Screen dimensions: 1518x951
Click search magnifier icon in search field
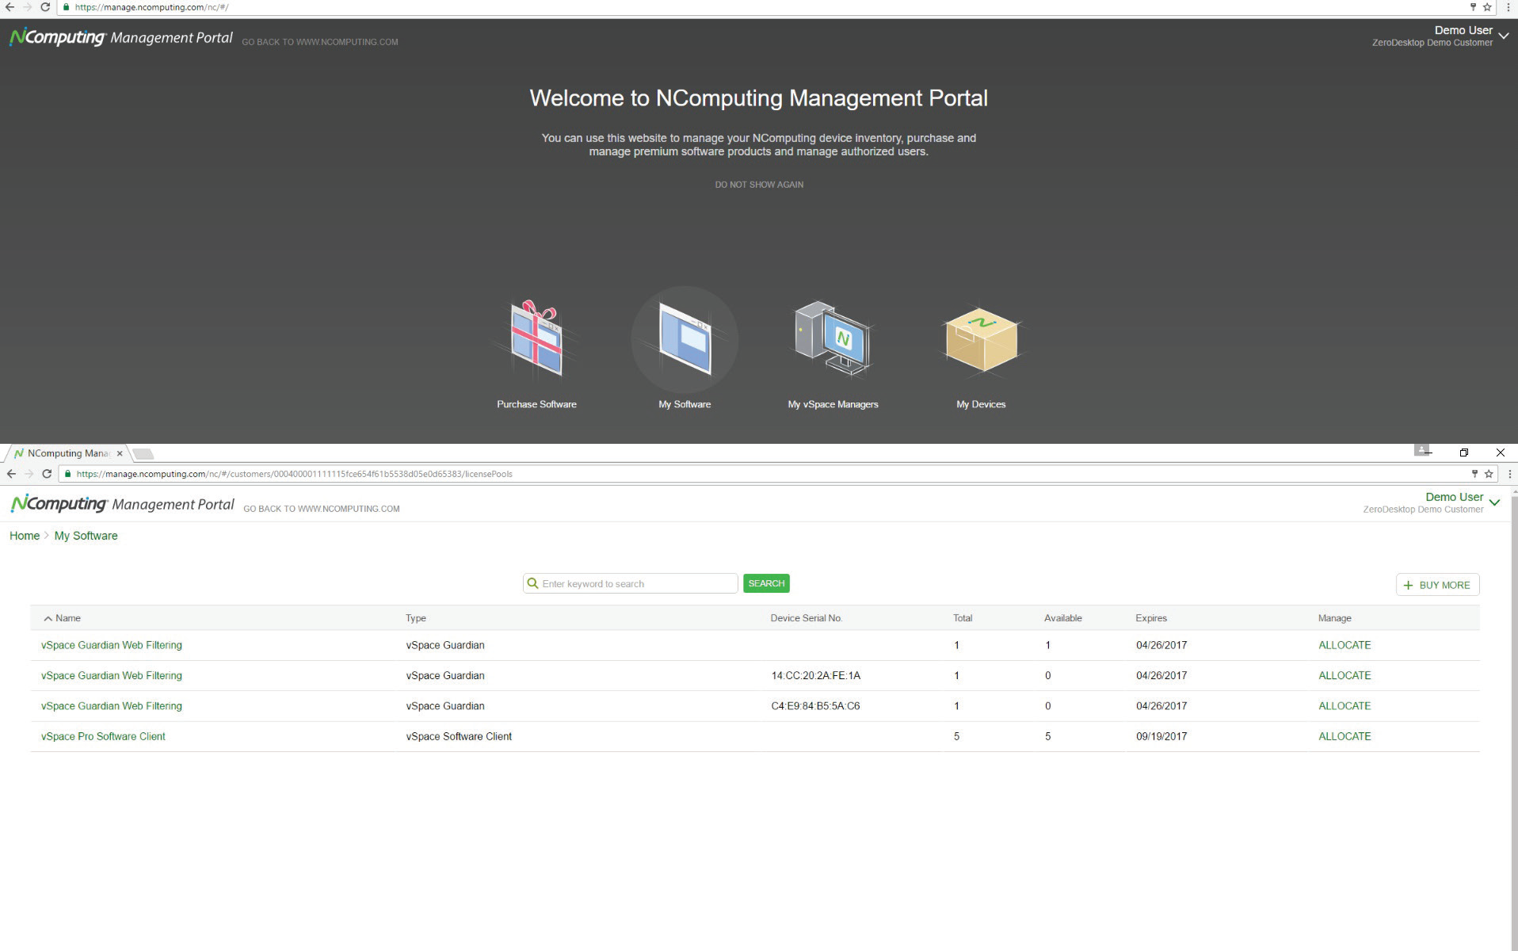point(532,583)
